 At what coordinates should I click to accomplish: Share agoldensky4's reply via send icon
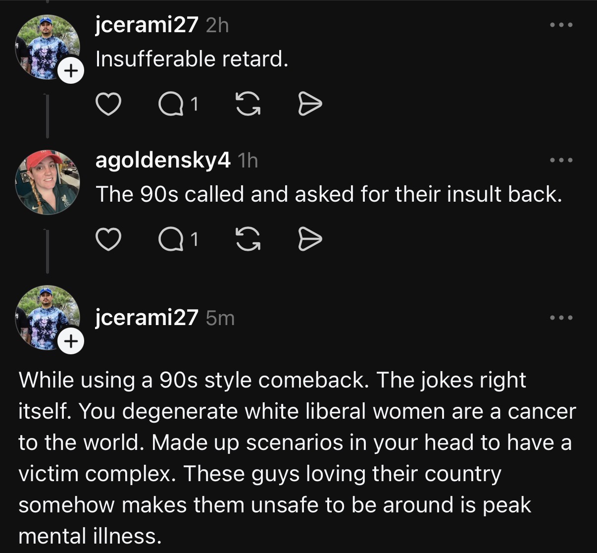coord(310,240)
